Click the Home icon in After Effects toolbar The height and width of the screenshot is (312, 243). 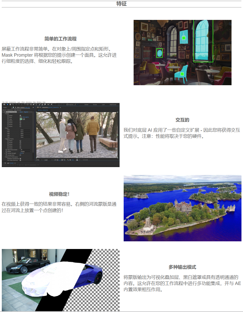pos(4,105)
